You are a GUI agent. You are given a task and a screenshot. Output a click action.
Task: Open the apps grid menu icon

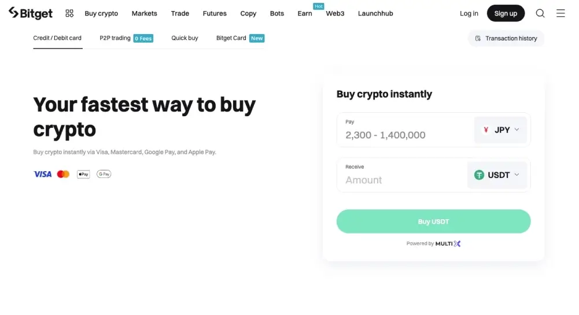[69, 13]
